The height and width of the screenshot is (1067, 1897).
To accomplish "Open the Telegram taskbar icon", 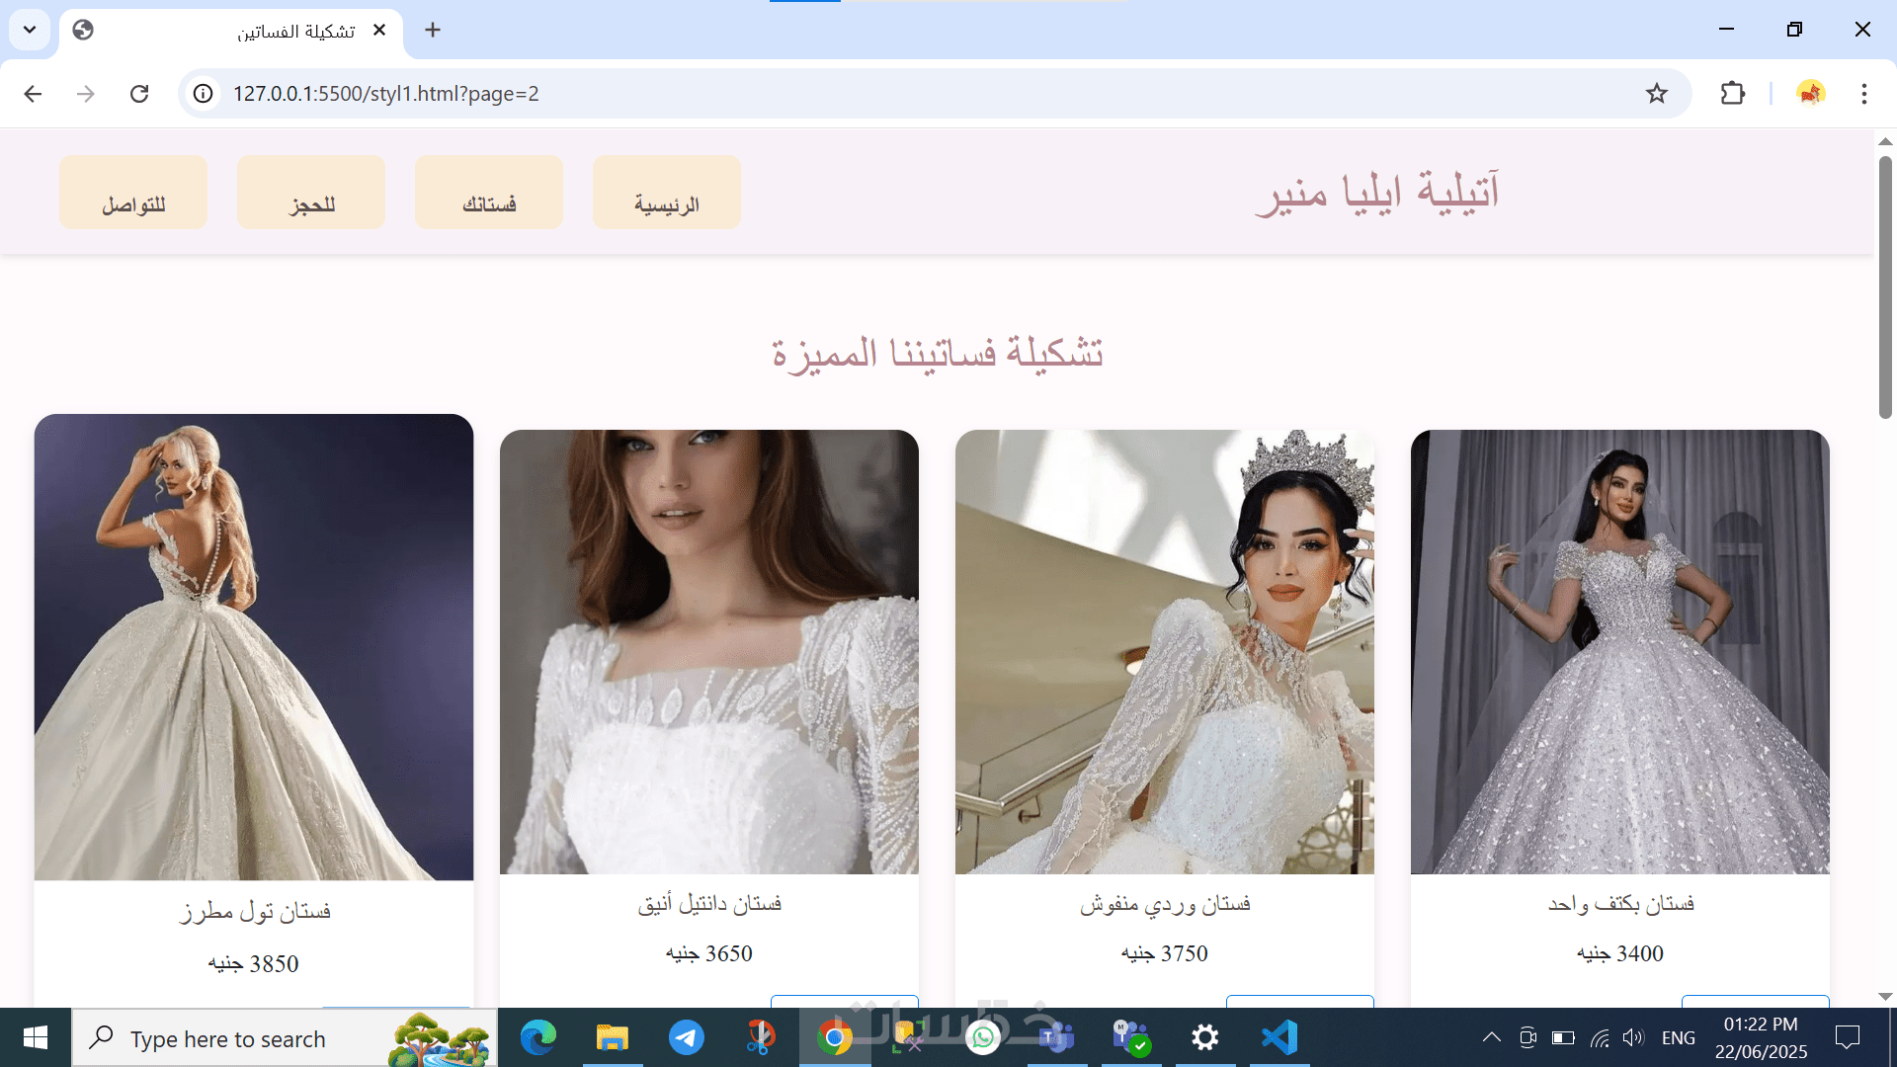I will pos(687,1037).
